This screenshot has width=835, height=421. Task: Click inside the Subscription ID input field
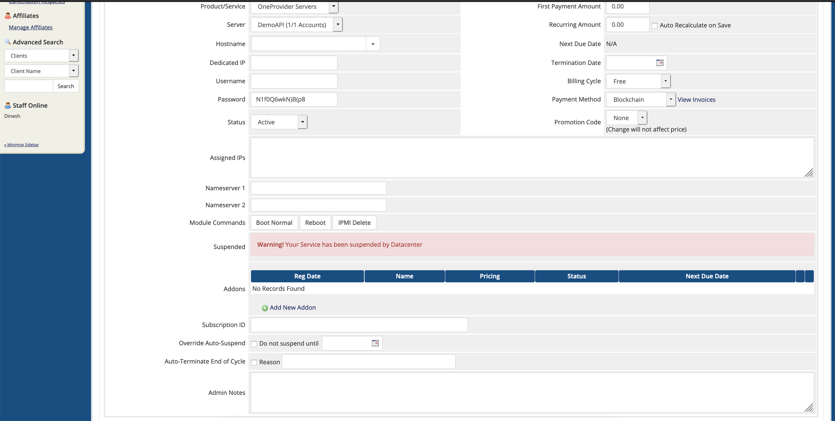tap(358, 325)
